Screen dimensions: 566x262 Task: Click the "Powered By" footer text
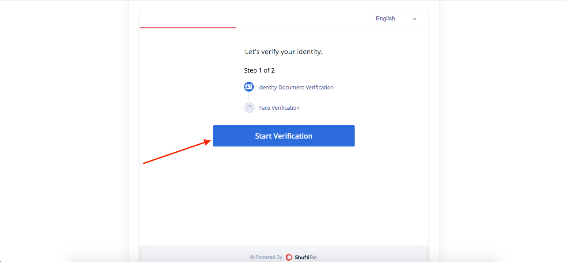pyautogui.click(x=269, y=257)
